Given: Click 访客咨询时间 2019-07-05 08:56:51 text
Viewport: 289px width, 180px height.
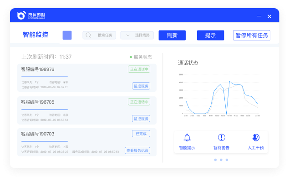Looking at the screenshot, I should 45,120.
